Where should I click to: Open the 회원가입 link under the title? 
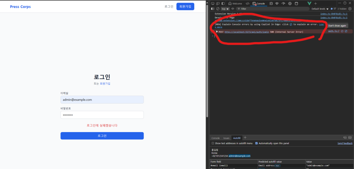pos(105,84)
